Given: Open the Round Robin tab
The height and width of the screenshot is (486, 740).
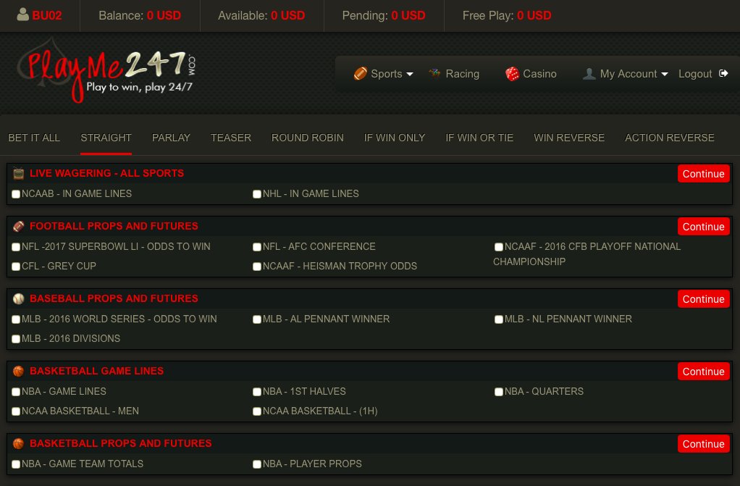Looking at the screenshot, I should point(307,138).
